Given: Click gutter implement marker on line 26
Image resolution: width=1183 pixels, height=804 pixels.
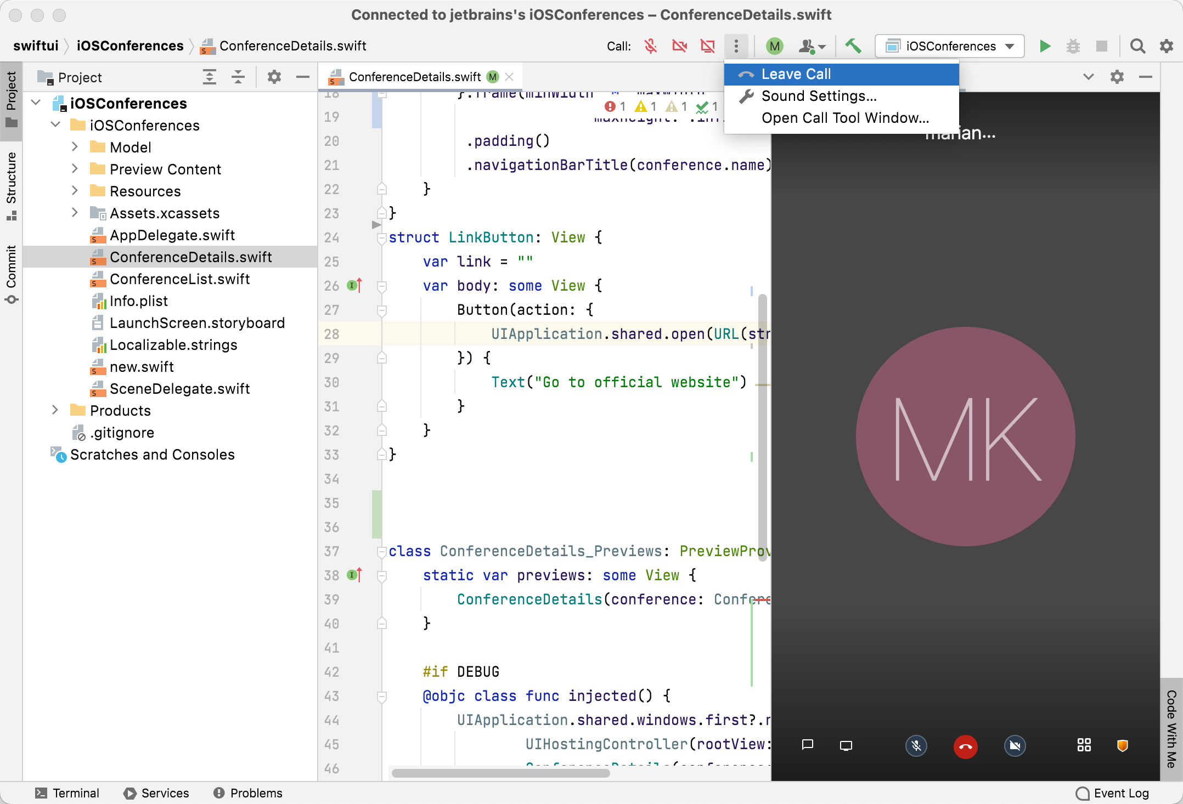Looking at the screenshot, I should (354, 285).
